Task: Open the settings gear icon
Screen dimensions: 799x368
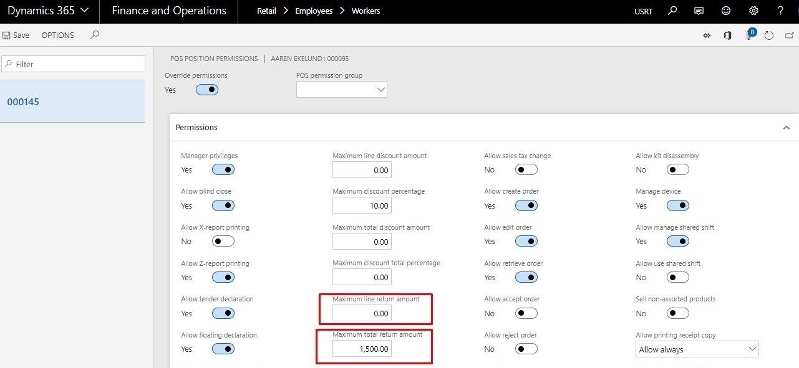Action: (753, 11)
